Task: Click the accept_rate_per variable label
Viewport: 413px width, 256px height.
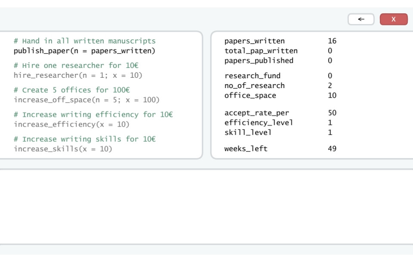Action: pos(257,113)
